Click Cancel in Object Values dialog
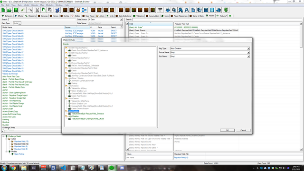 (243, 130)
